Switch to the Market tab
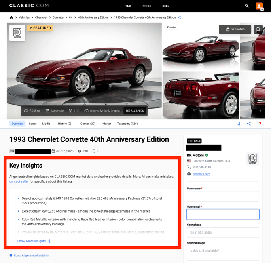 pos(107,124)
